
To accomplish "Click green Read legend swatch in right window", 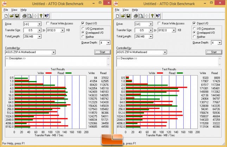I will pos(180,73).
